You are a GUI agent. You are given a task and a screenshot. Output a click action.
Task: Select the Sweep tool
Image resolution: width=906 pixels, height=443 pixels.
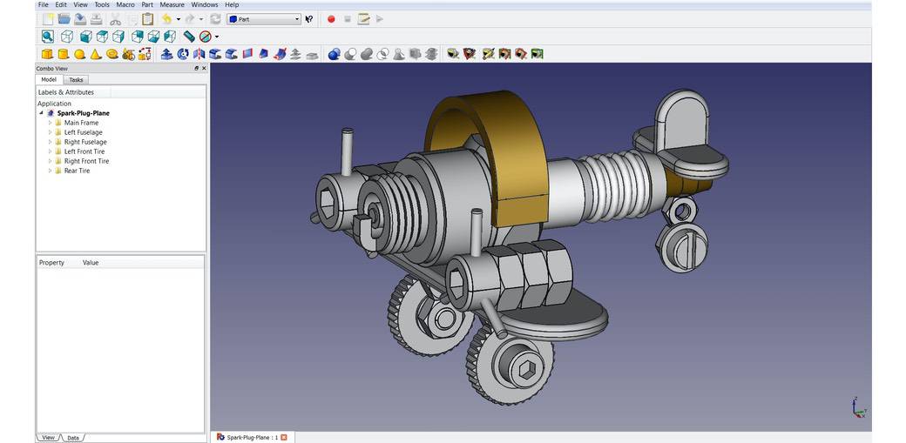click(281, 54)
